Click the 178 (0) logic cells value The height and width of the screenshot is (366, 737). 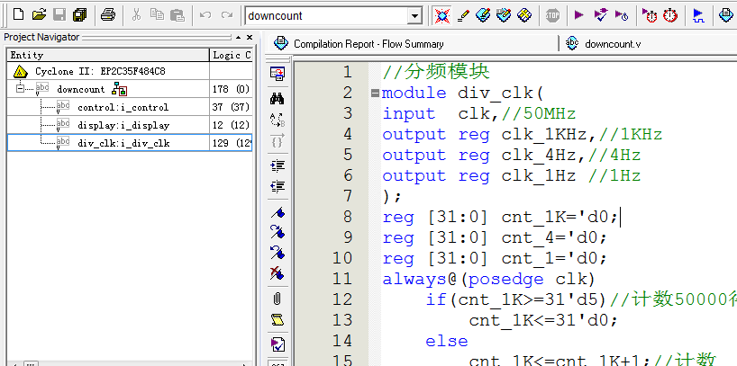click(231, 89)
